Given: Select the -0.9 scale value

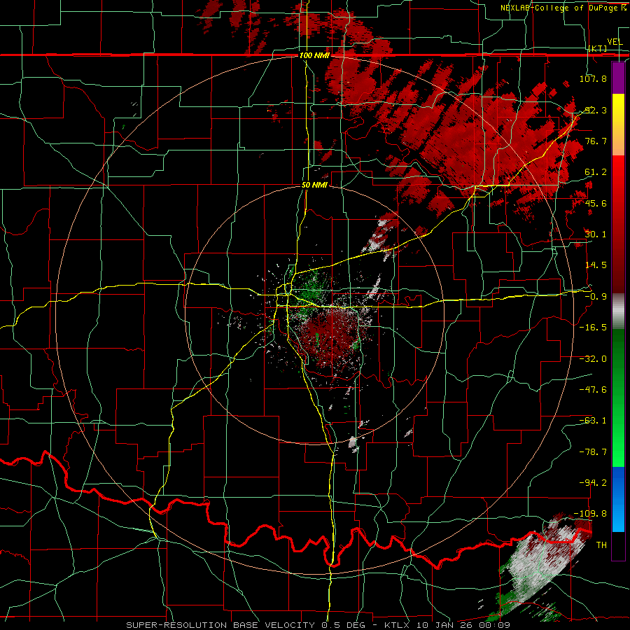Looking at the screenshot, I should click(x=596, y=297).
